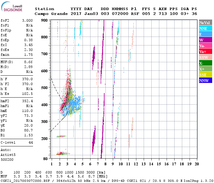This screenshot has height=183, width=214.
Task: Click the 10 MHz frequency axis label
Action: 120,164
